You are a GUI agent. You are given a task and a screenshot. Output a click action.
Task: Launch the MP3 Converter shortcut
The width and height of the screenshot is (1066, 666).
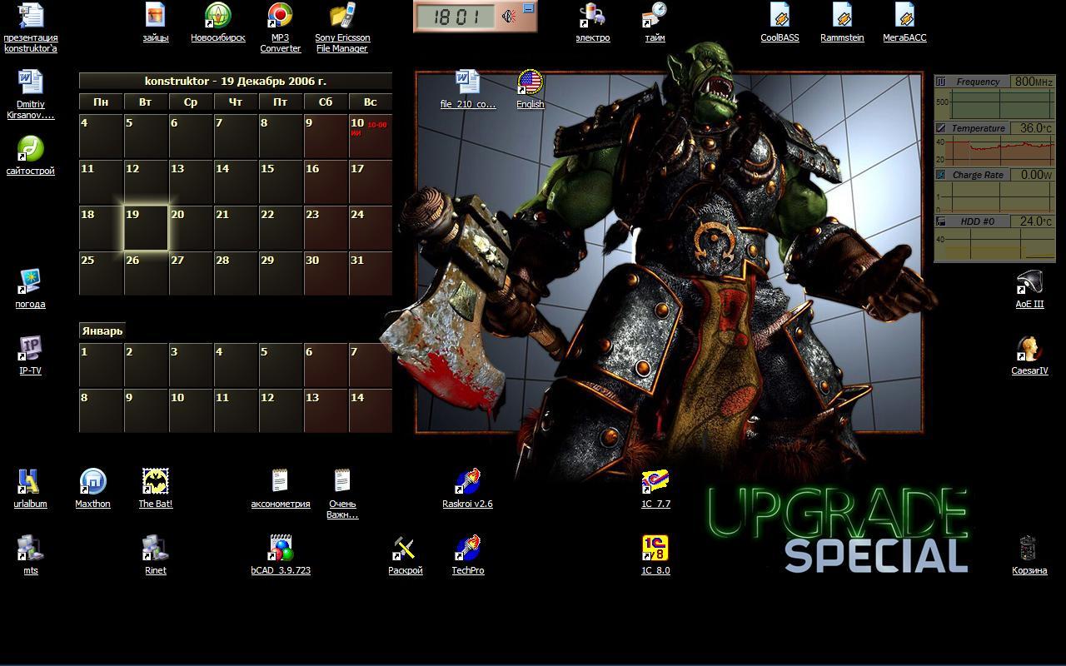pos(280,17)
